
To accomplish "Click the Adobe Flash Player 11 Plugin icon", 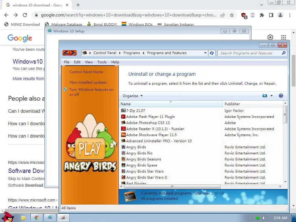I will coord(123,117).
